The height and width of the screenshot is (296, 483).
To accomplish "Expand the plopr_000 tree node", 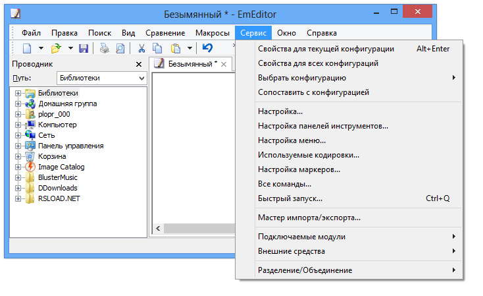I will pyautogui.click(x=18, y=114).
